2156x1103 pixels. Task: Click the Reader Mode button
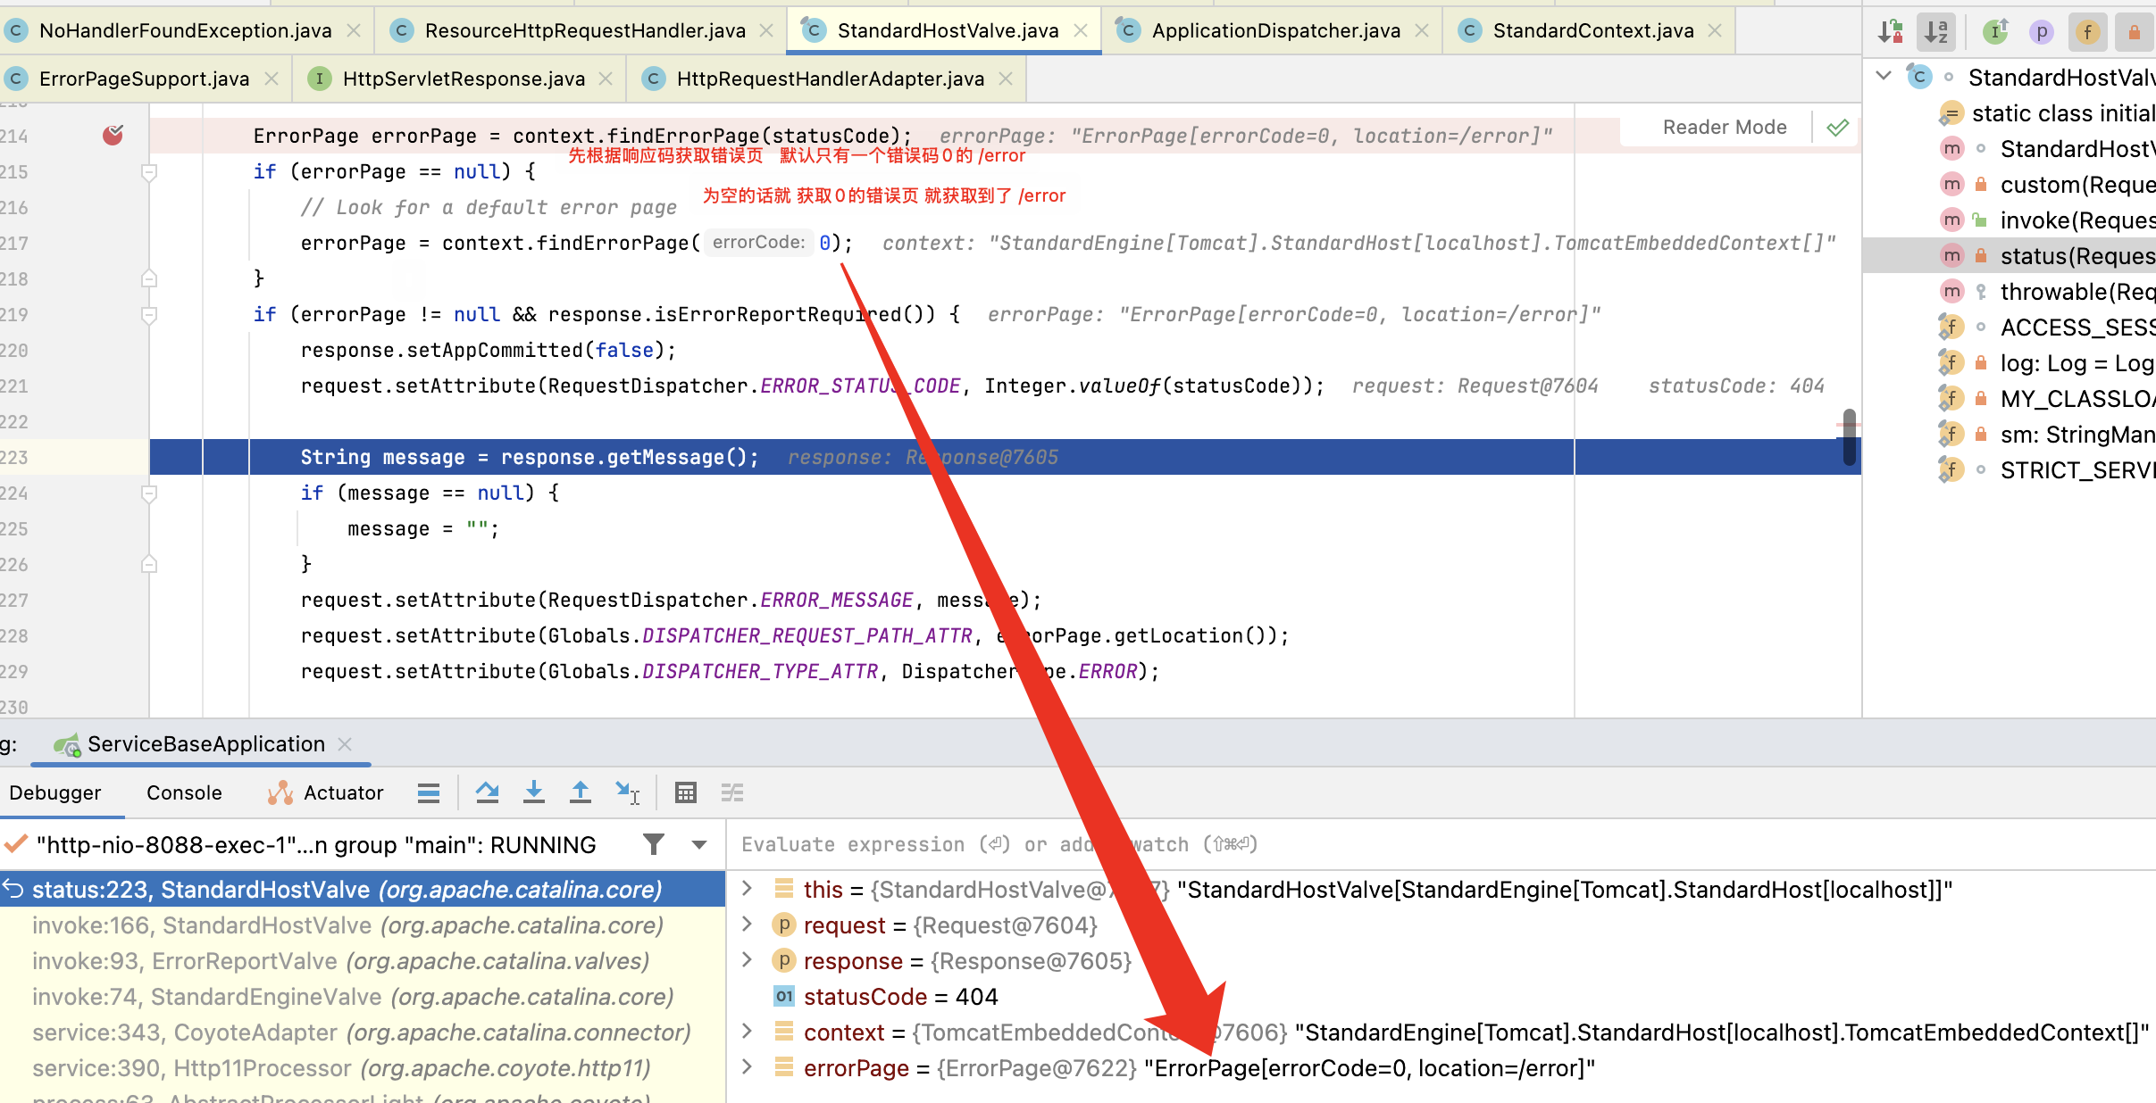(x=1724, y=127)
